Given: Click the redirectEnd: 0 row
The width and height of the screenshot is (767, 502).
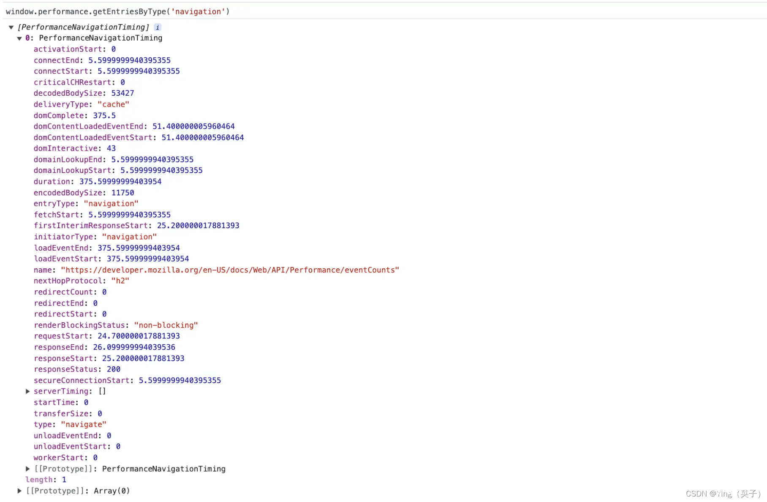Looking at the screenshot, I should click(x=65, y=303).
